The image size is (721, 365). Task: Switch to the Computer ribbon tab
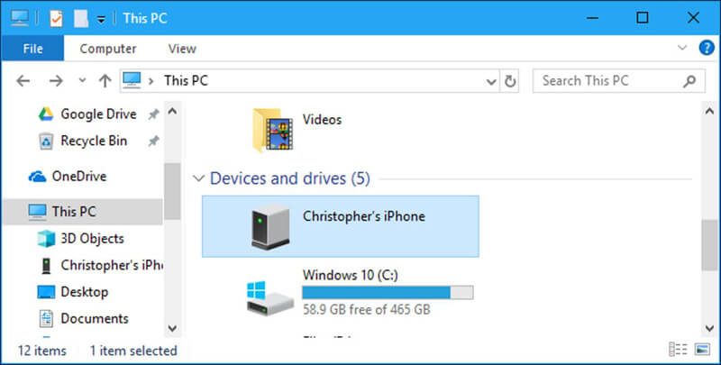108,49
